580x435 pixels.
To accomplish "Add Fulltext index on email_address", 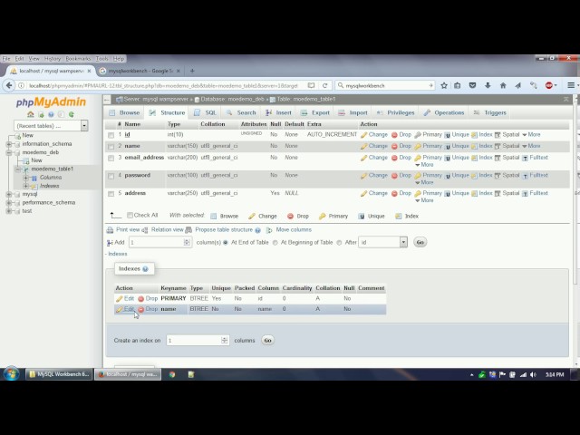I will pos(535,158).
